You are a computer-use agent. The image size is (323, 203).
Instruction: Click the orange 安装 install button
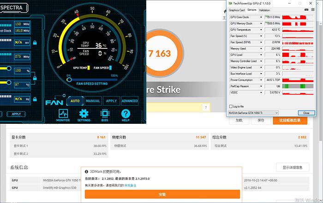point(162,194)
